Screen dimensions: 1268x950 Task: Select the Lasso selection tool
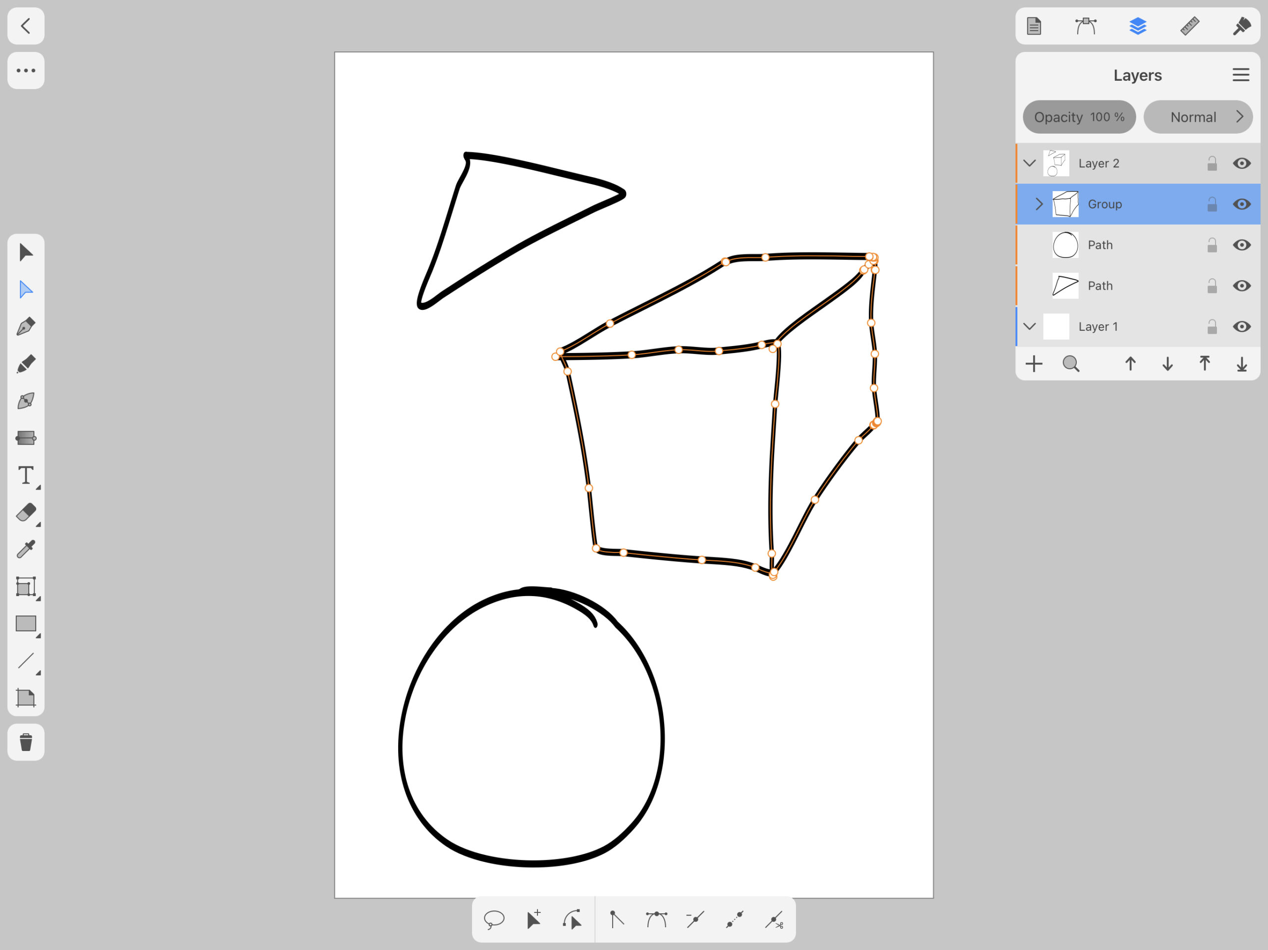click(493, 920)
